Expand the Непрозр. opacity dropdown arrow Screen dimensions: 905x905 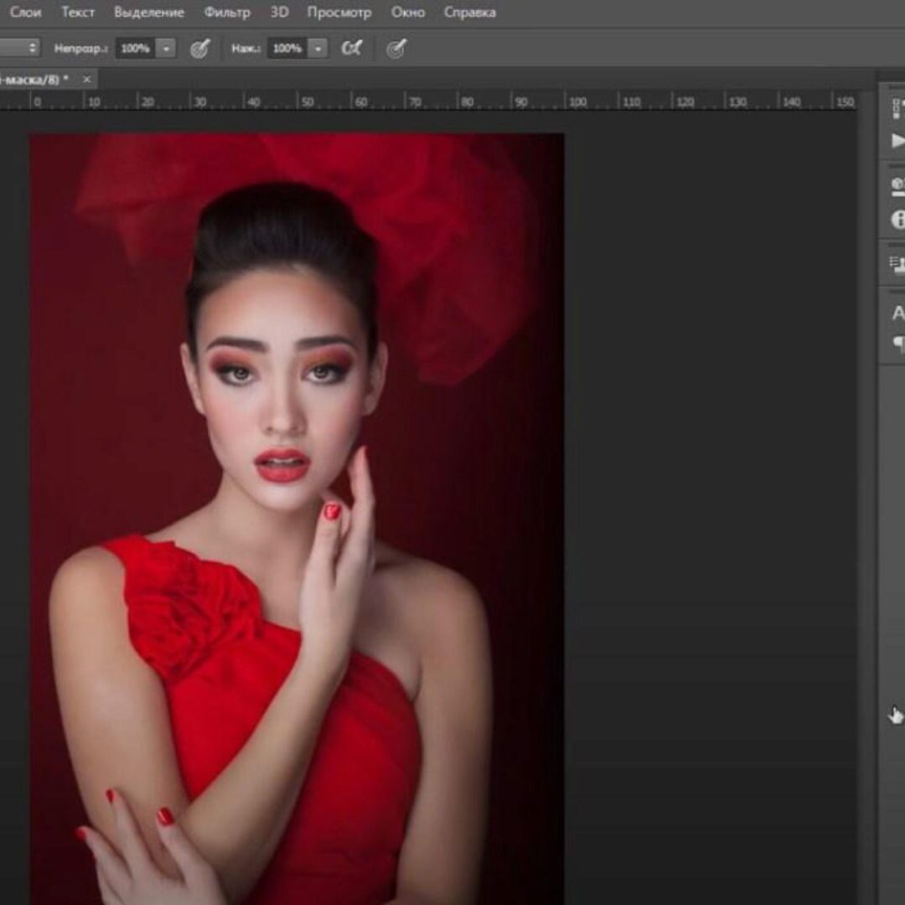(x=166, y=49)
